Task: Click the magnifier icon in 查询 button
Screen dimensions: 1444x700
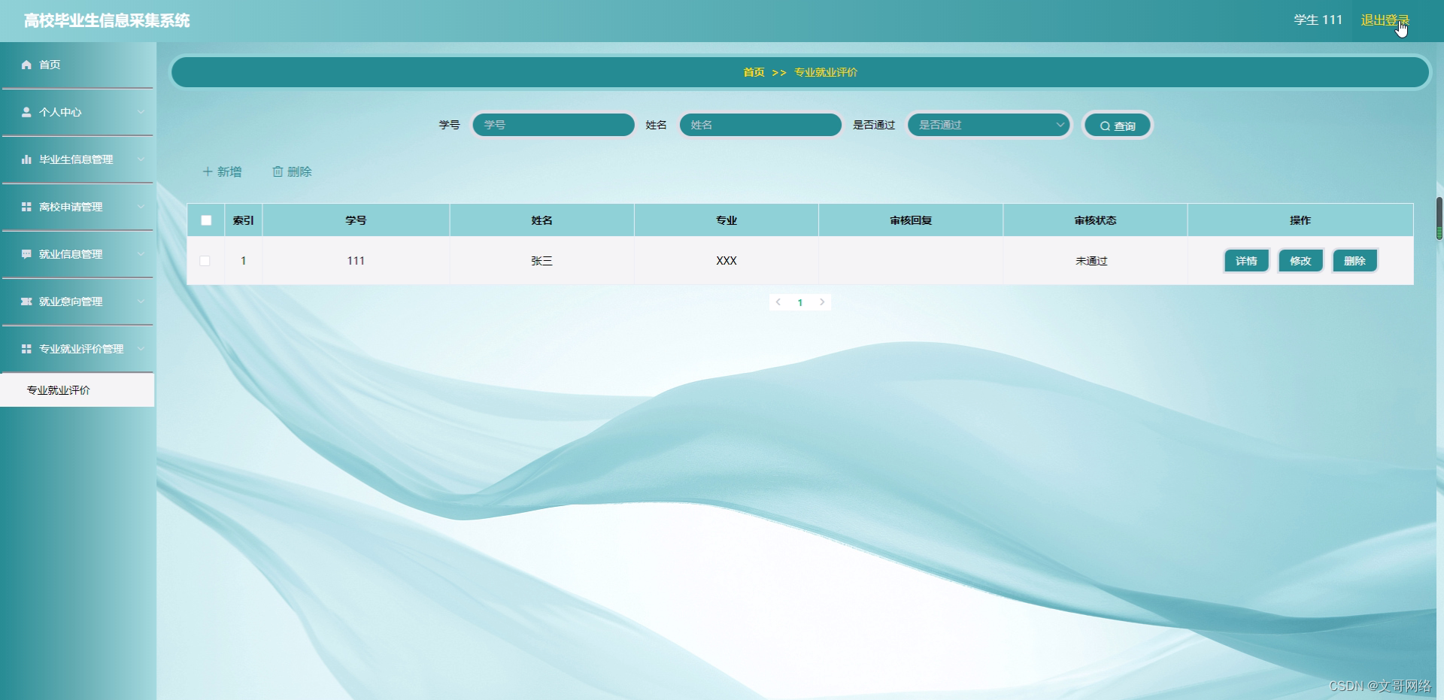Action: (1104, 125)
